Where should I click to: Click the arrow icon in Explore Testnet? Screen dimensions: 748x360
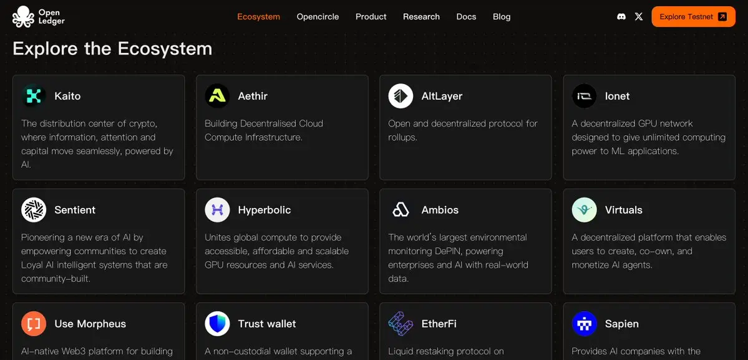722,17
